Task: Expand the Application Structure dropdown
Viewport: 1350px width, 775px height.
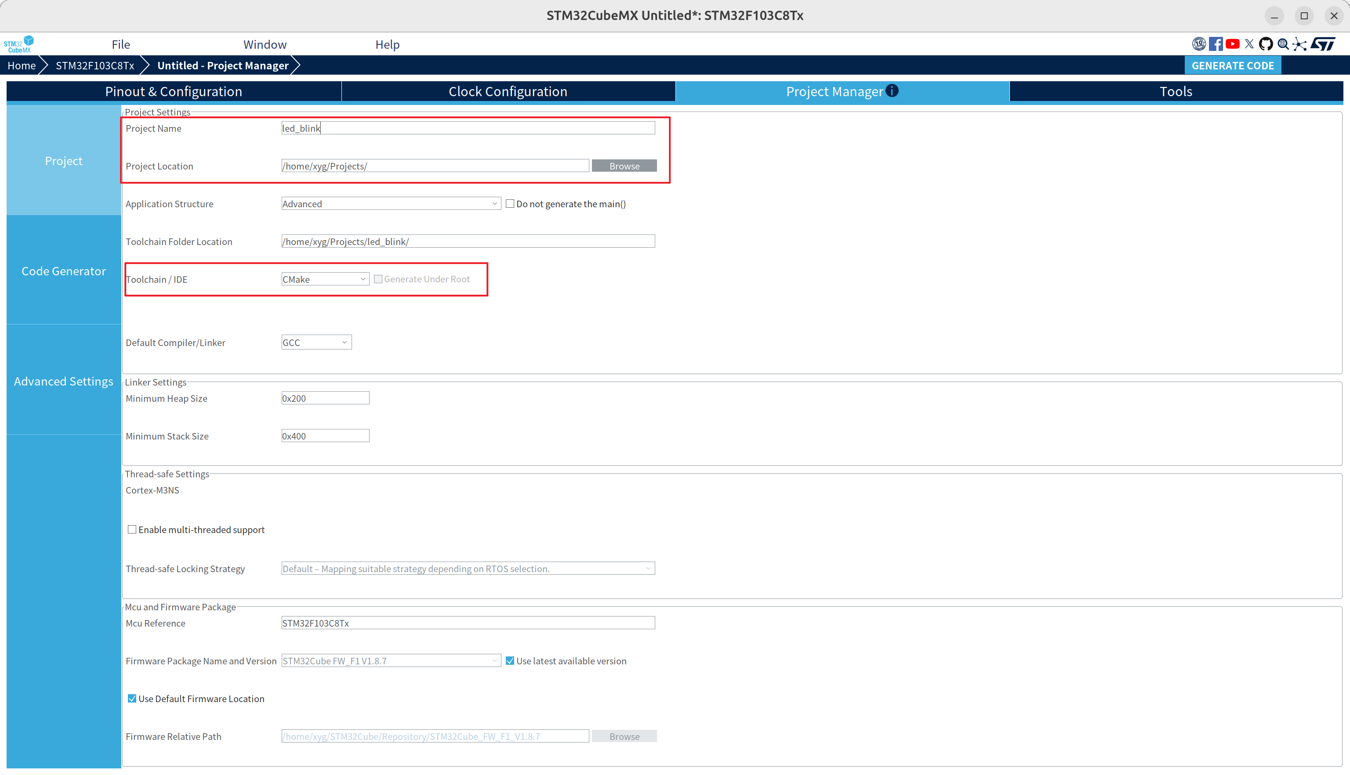Action: point(391,204)
